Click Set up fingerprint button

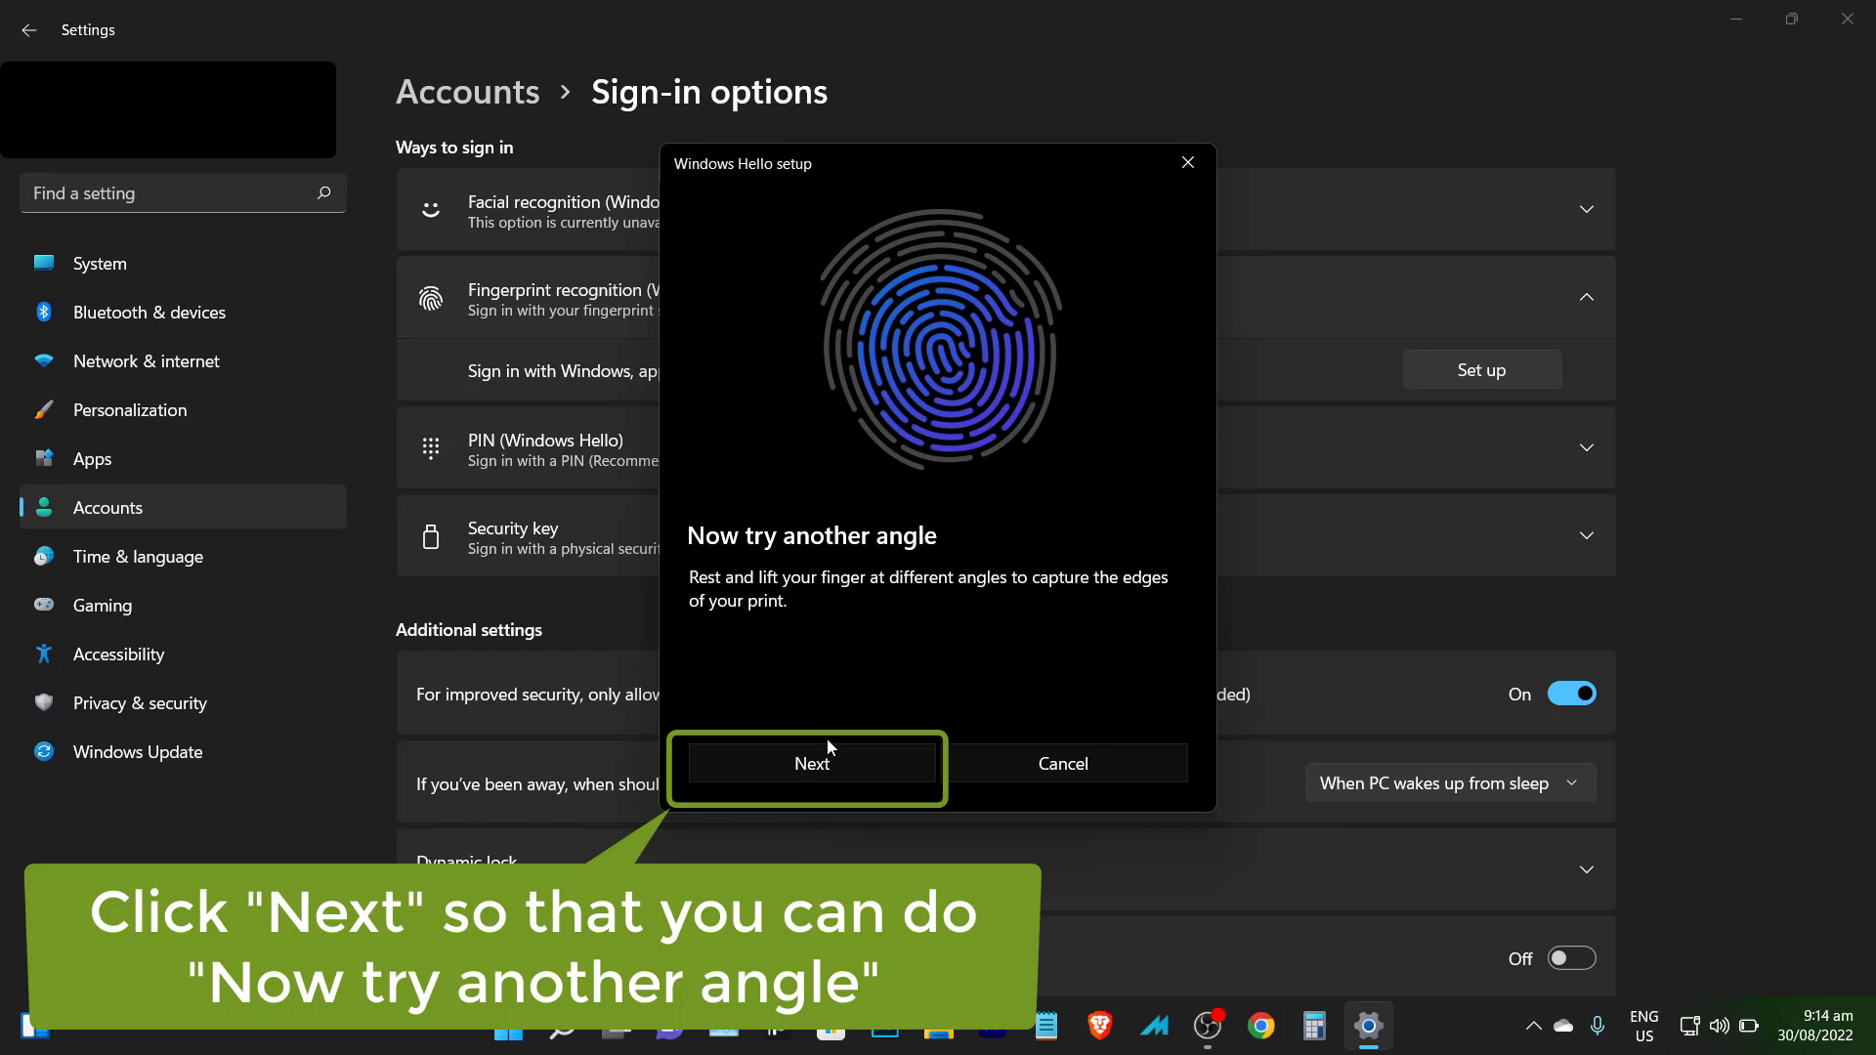1482,370
